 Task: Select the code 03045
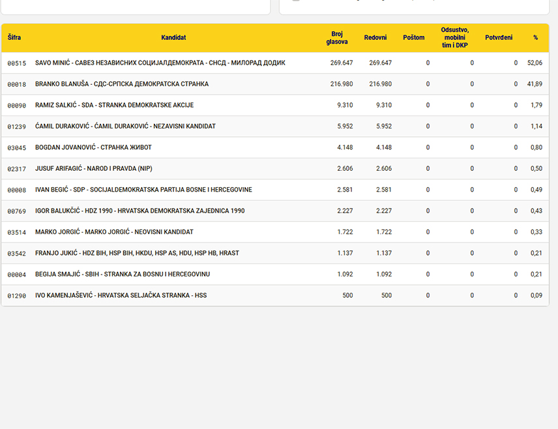[17, 148]
